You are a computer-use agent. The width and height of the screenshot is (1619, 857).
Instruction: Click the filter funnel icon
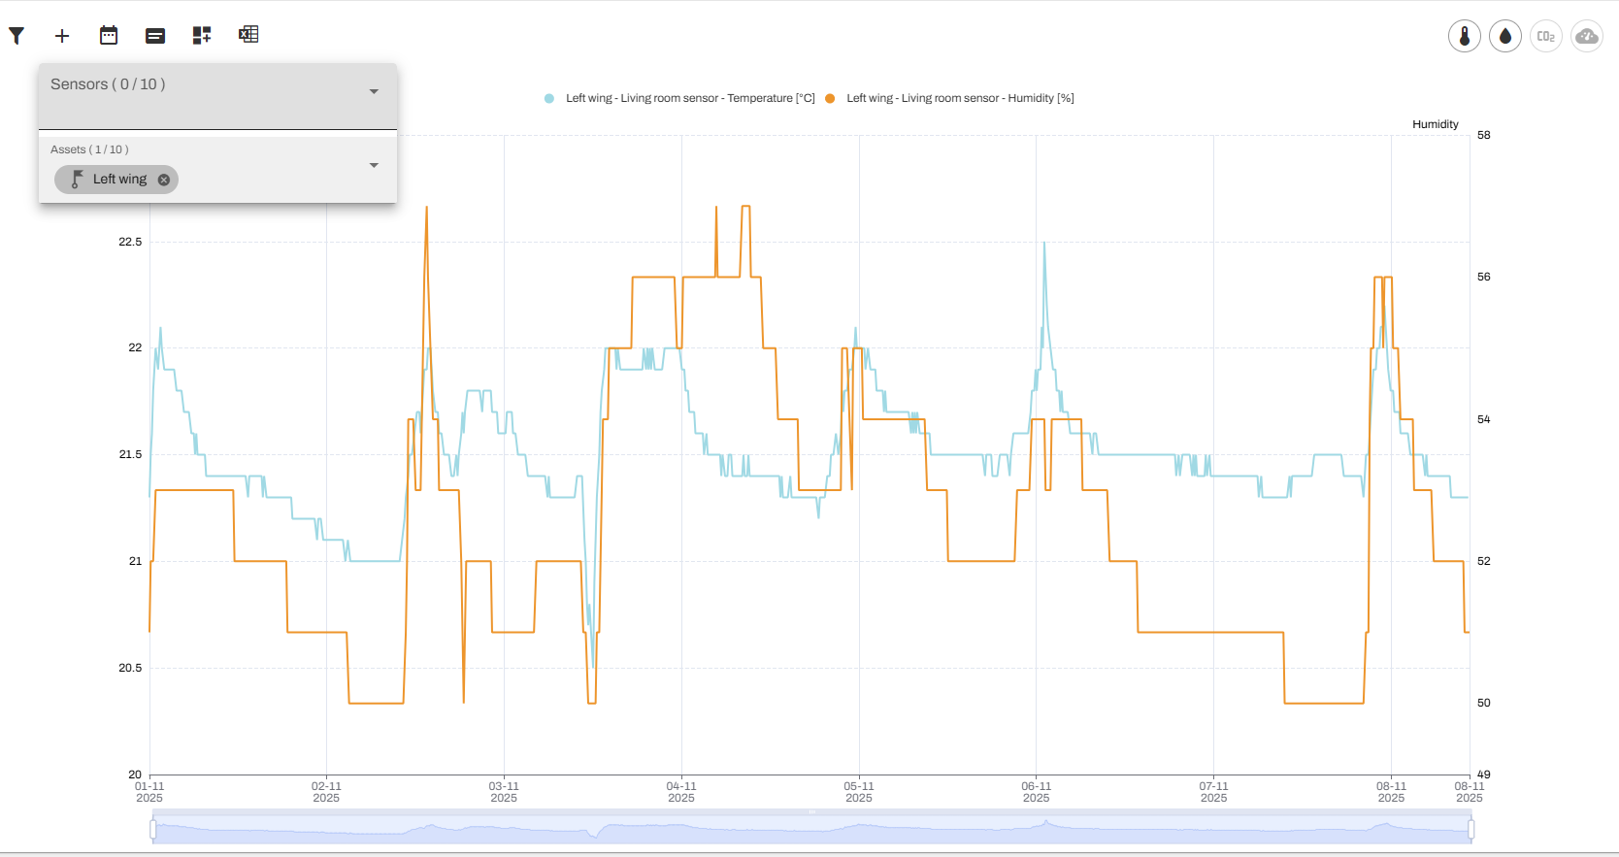17,36
